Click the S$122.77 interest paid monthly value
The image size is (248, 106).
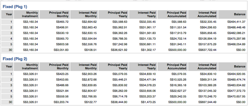tap(90, 102)
